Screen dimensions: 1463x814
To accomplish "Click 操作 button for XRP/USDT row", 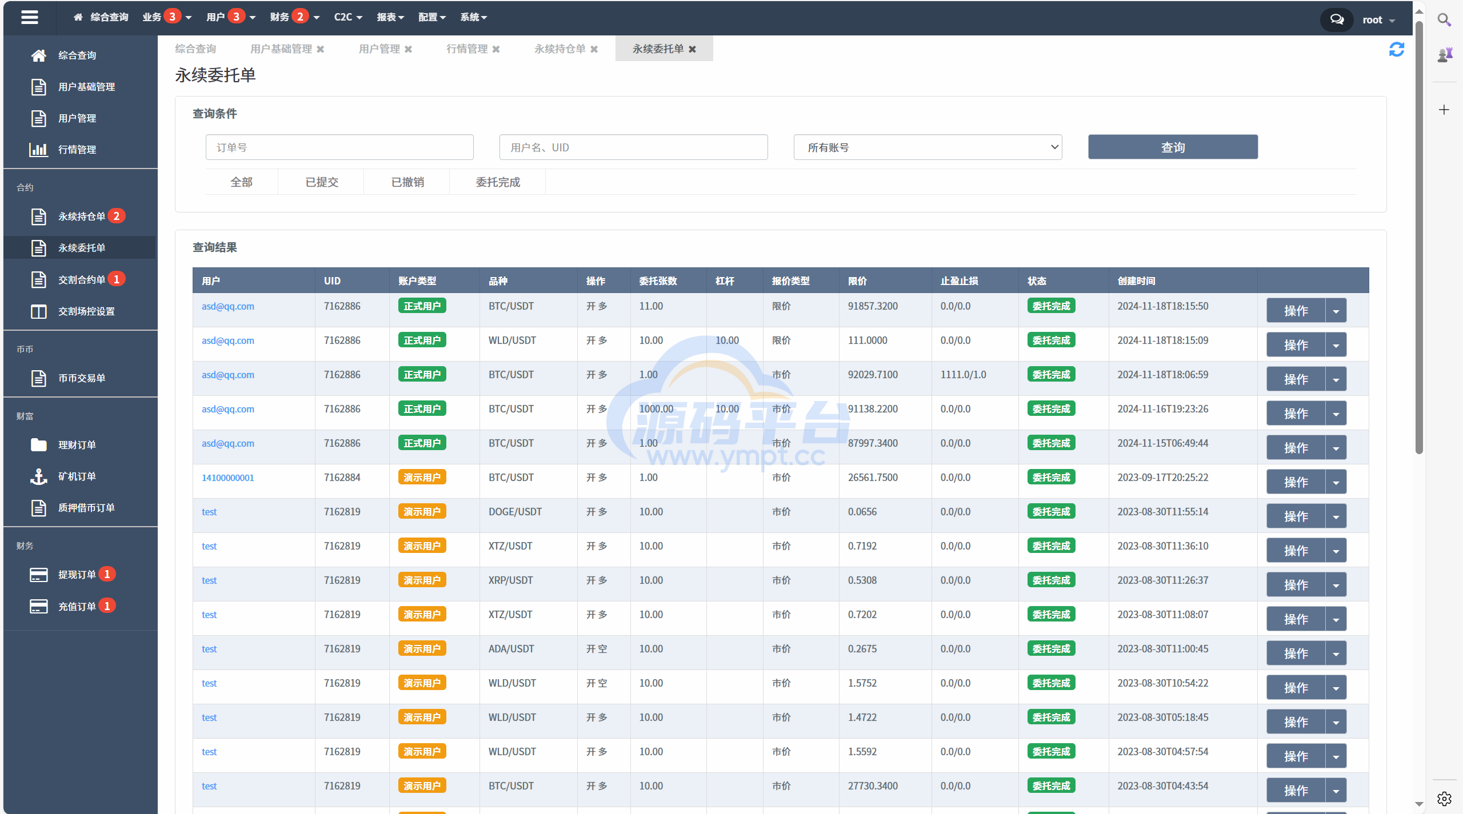I will (1296, 585).
